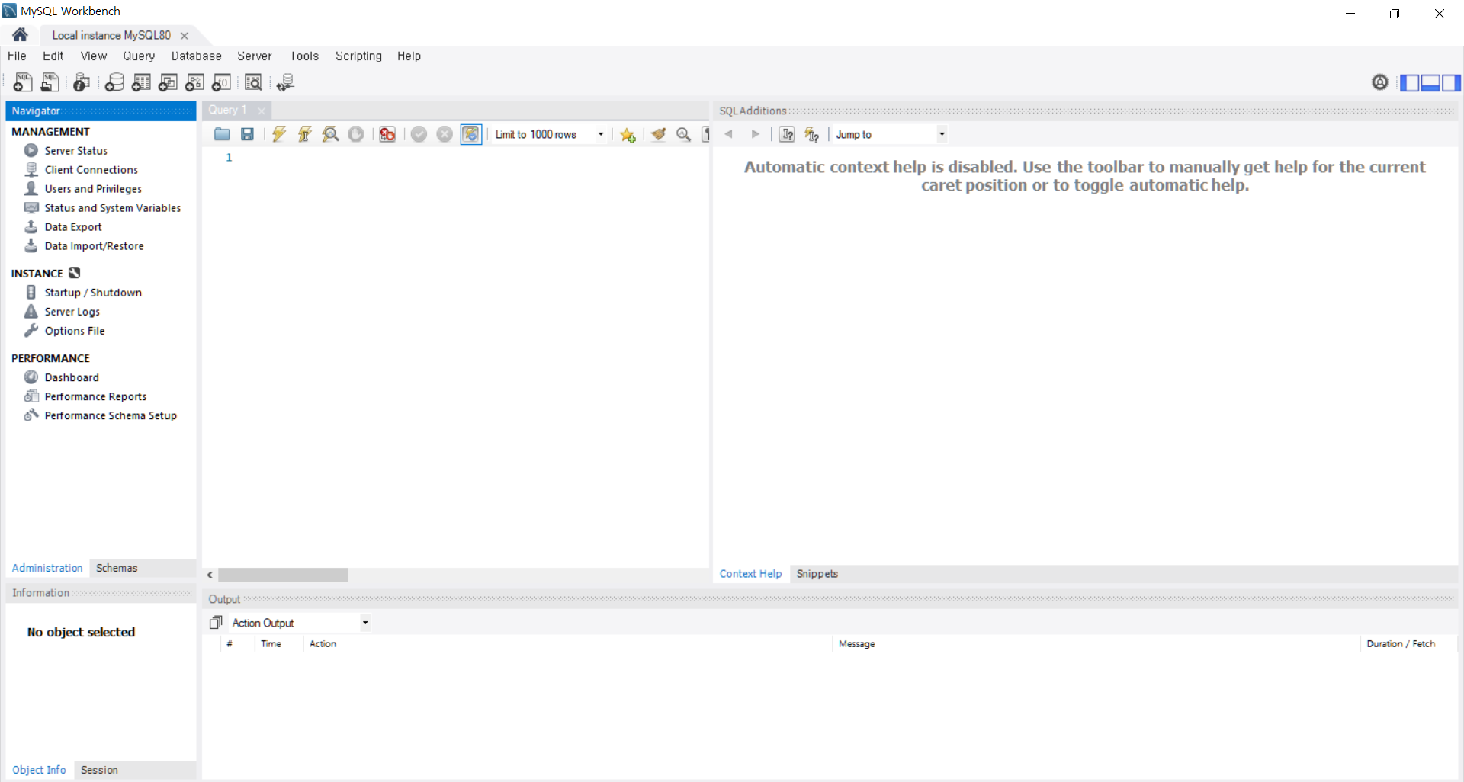Switch to the Session tab

point(99,770)
